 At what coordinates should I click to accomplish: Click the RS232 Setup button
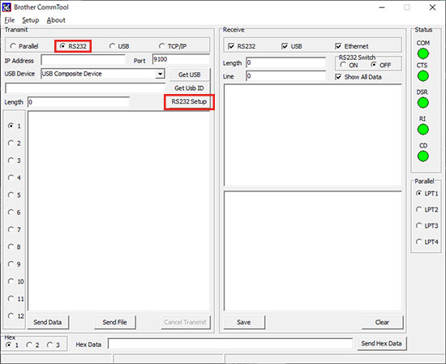pos(189,102)
